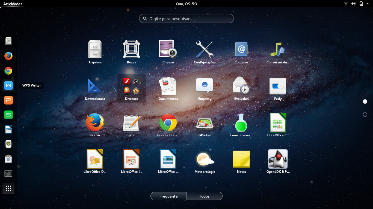Switch to the Todos applications view

coord(204,196)
